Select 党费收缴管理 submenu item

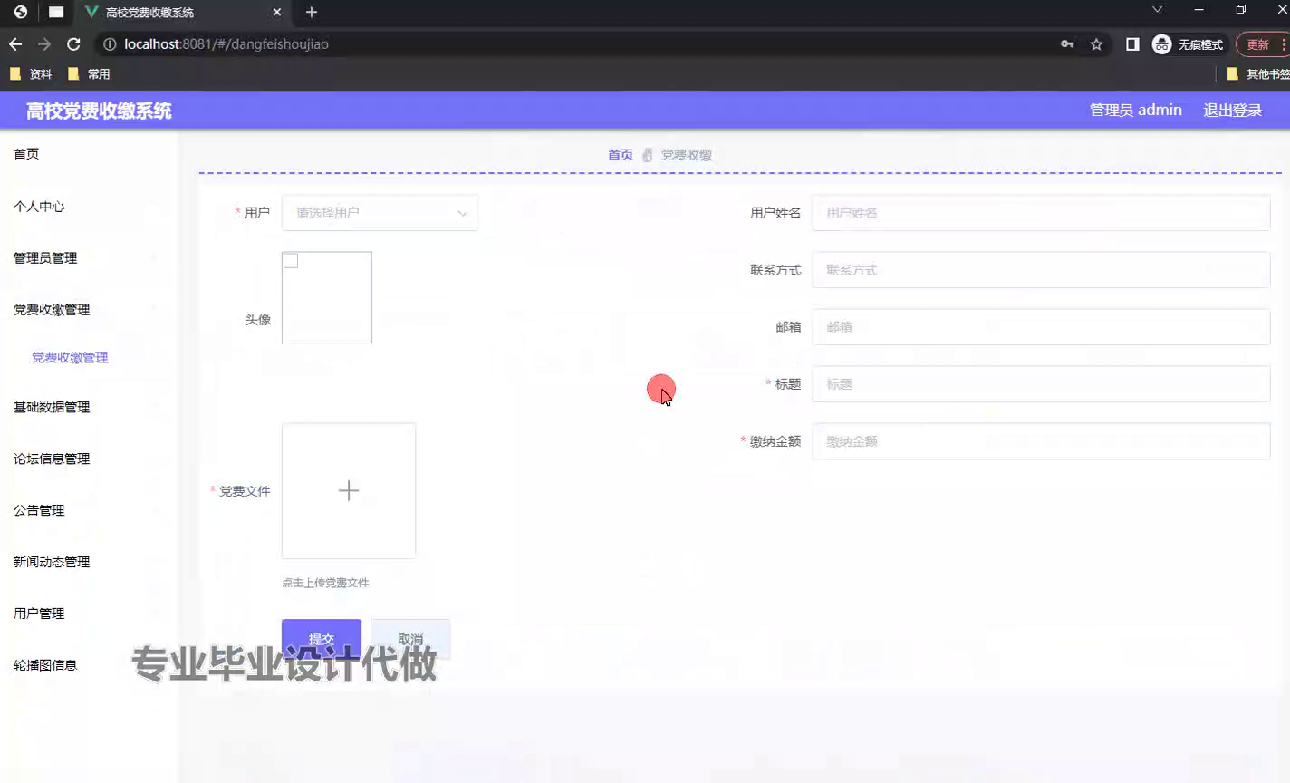pyautogui.click(x=70, y=358)
